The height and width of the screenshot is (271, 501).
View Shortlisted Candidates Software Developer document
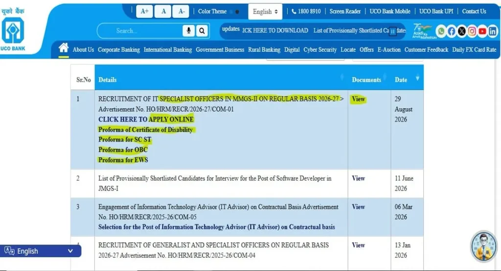(x=358, y=179)
